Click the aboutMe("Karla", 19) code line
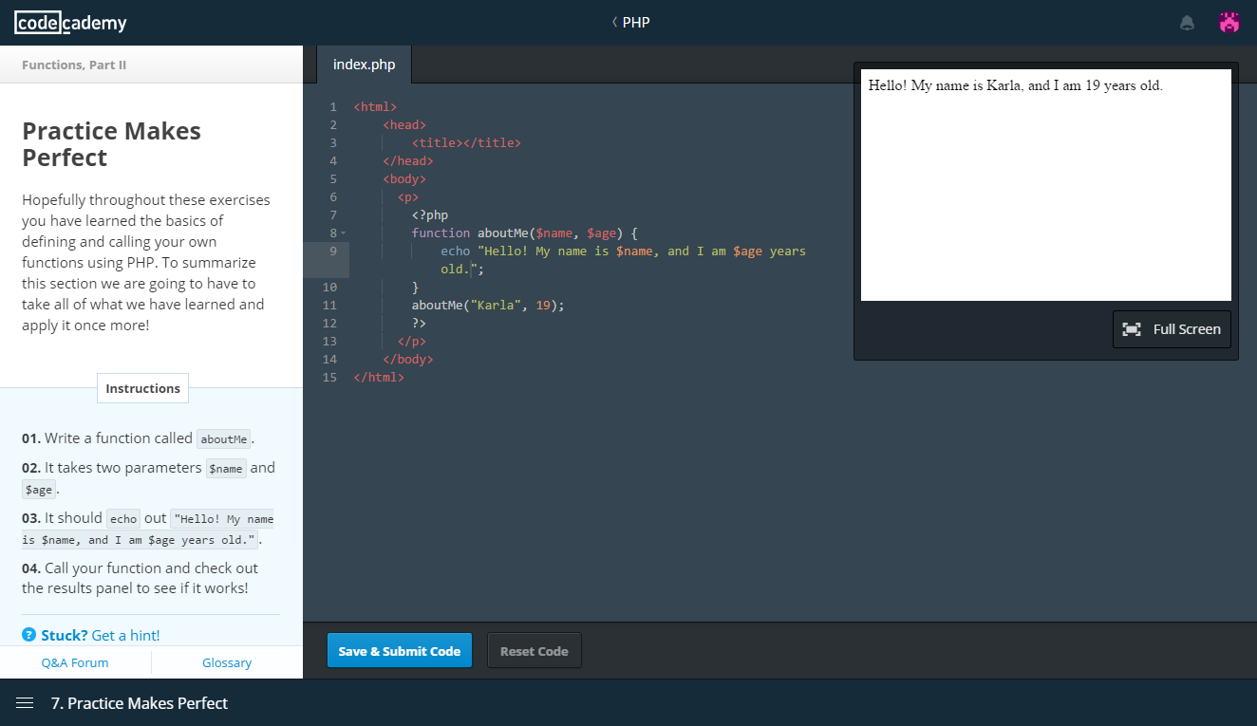This screenshot has height=726, width=1257. (488, 305)
